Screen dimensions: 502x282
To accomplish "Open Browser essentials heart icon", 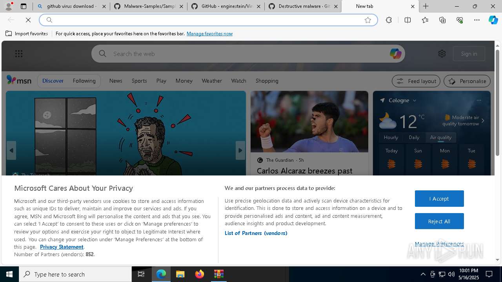I will tap(460, 20).
